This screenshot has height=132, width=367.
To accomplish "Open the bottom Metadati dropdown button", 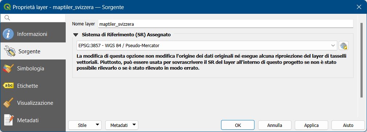I will 122,125.
